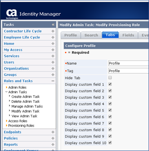Open the Create Admin Task link
The image size is (149, 151).
(x=26, y=96)
